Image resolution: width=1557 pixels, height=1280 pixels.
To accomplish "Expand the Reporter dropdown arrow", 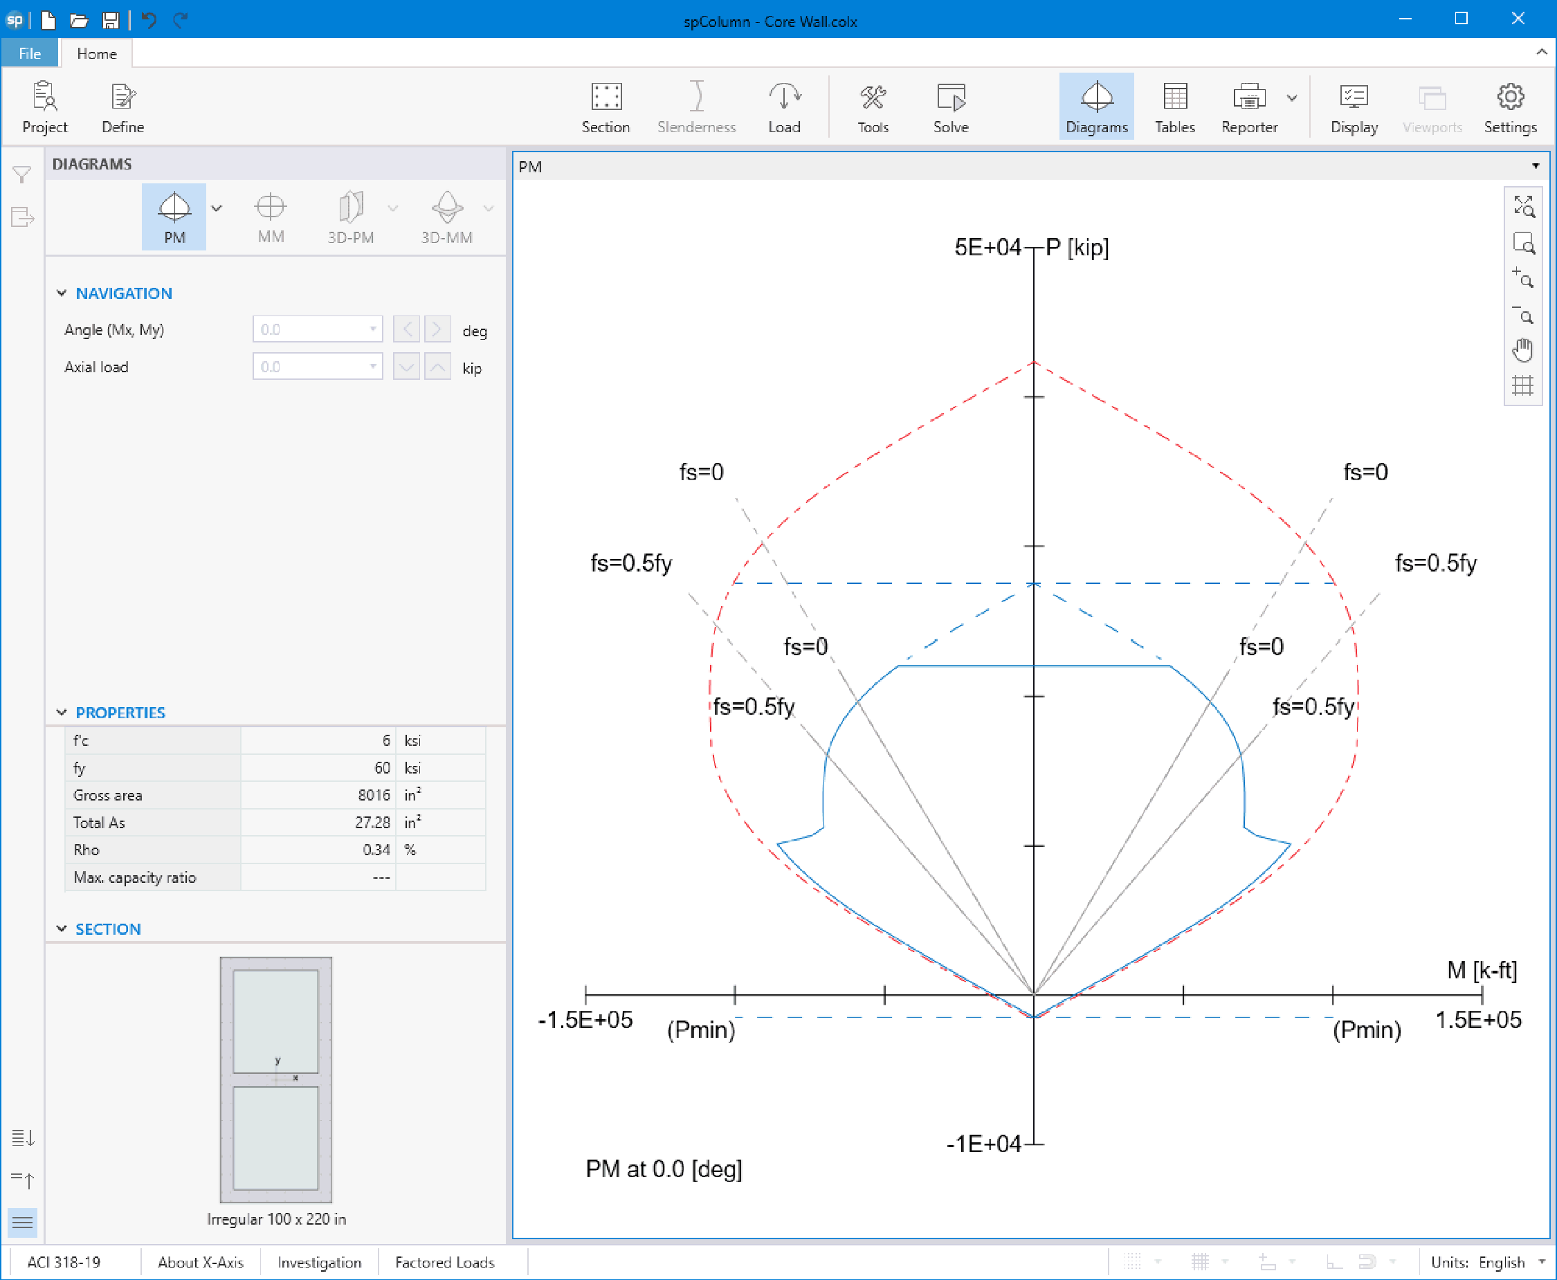I will click(1292, 98).
